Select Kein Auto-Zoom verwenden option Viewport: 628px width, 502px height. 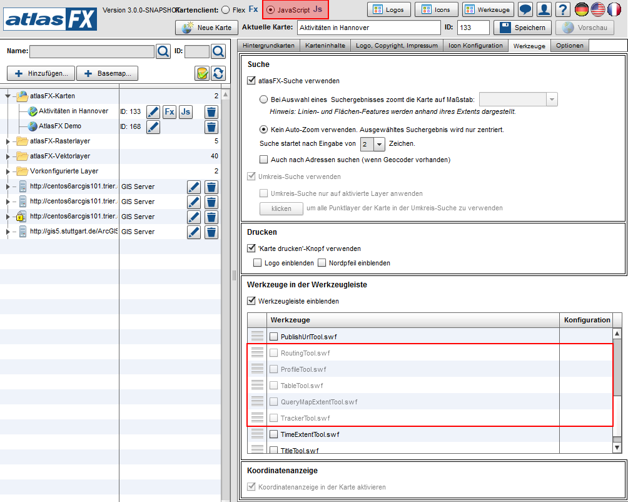[263, 130]
